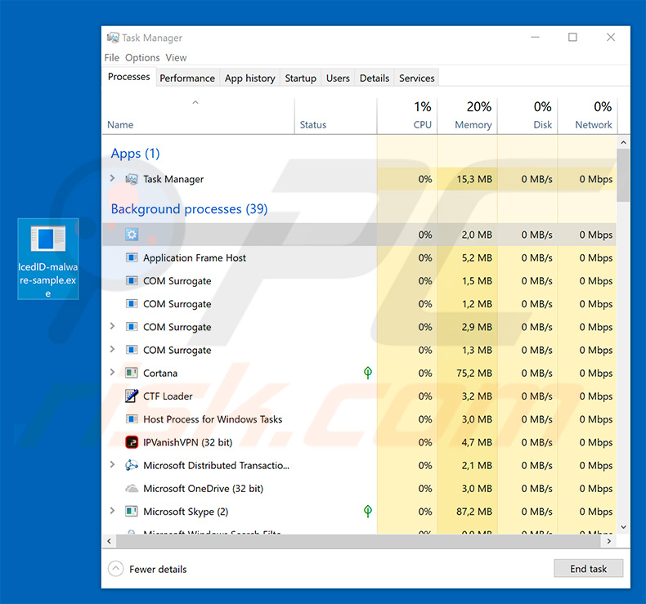Click the Microsoft Skype process icon

(x=132, y=512)
